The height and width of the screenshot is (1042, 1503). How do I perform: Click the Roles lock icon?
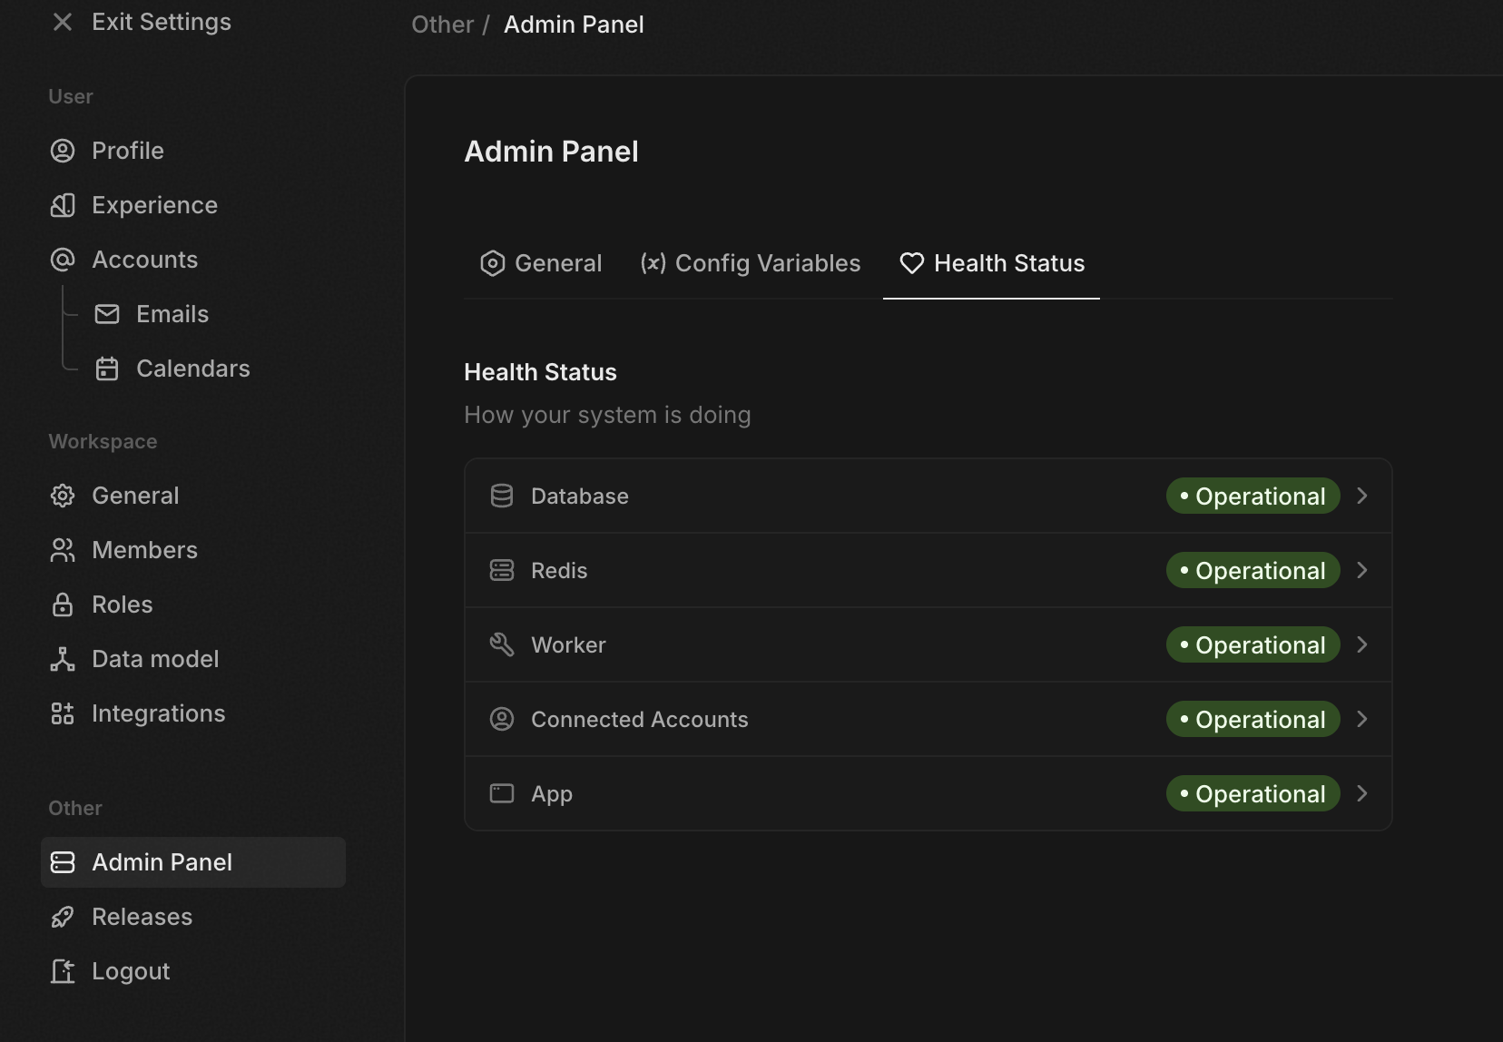coord(63,605)
